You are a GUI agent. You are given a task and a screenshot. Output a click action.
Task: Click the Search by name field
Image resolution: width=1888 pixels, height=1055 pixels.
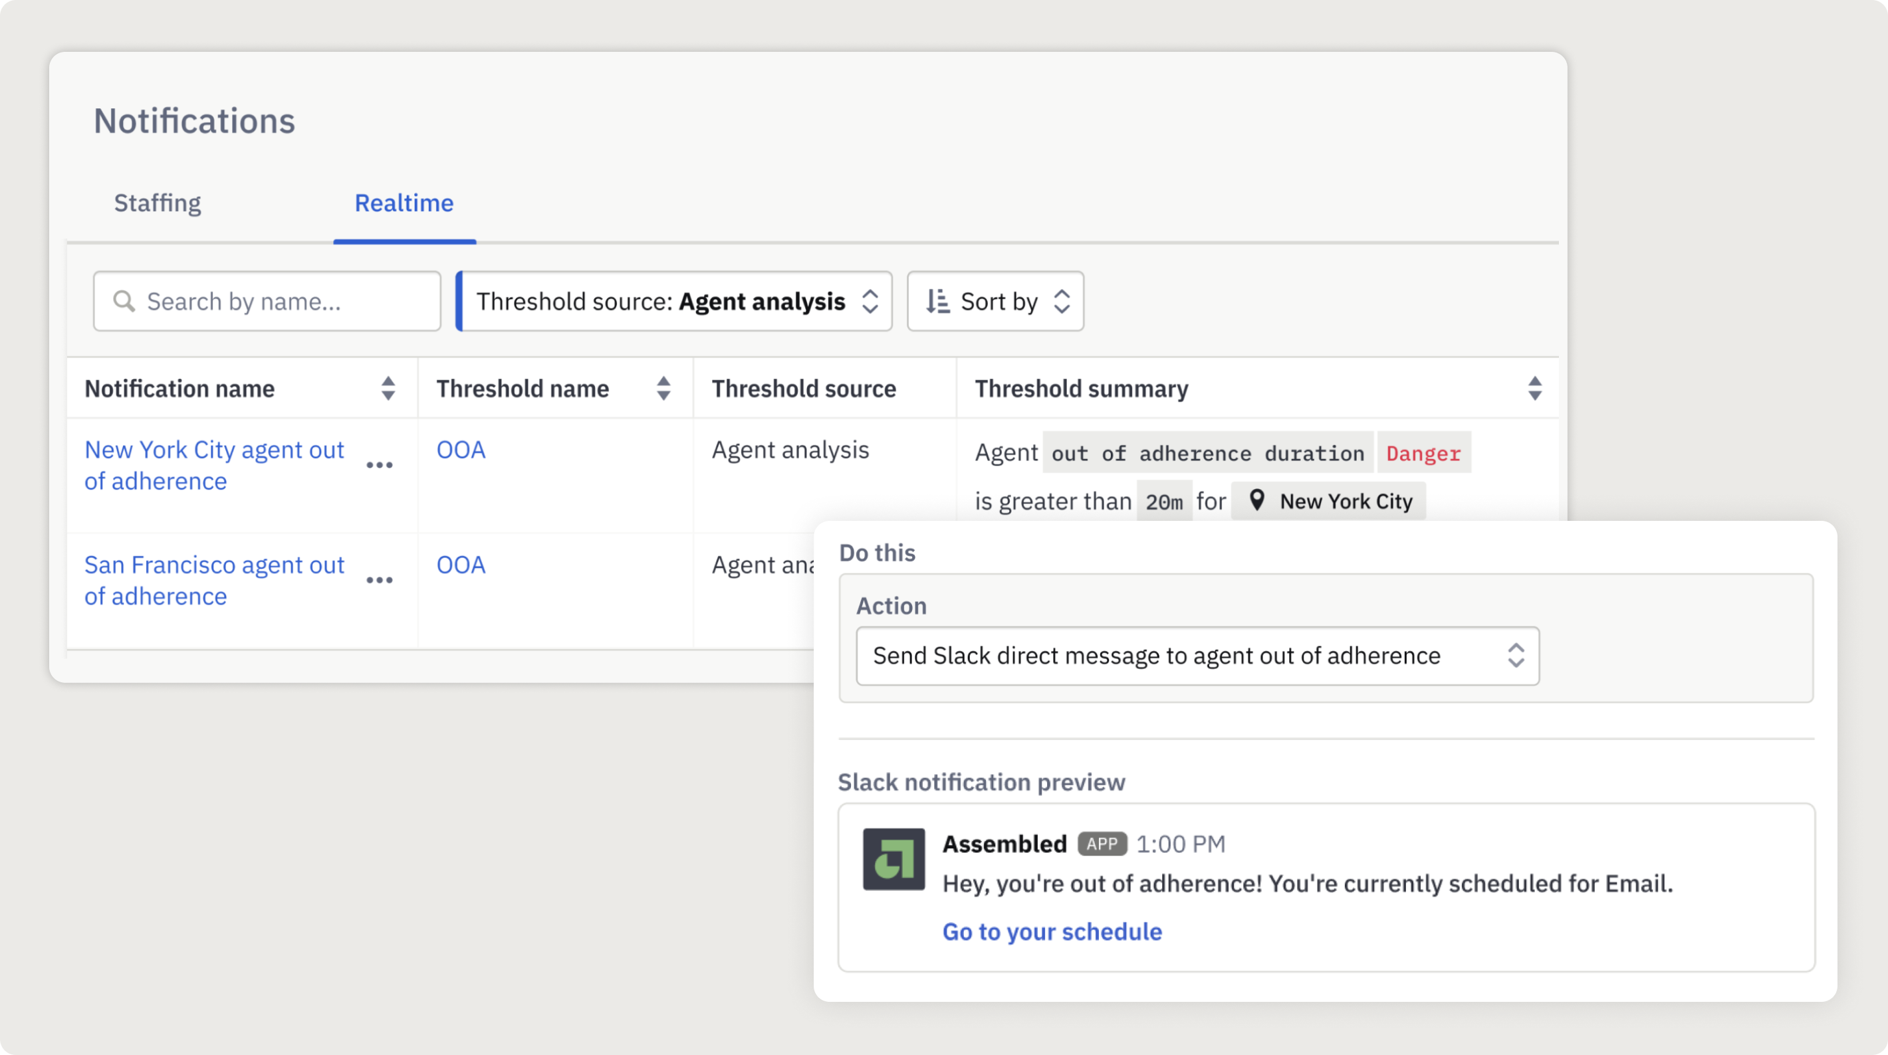coord(279,301)
